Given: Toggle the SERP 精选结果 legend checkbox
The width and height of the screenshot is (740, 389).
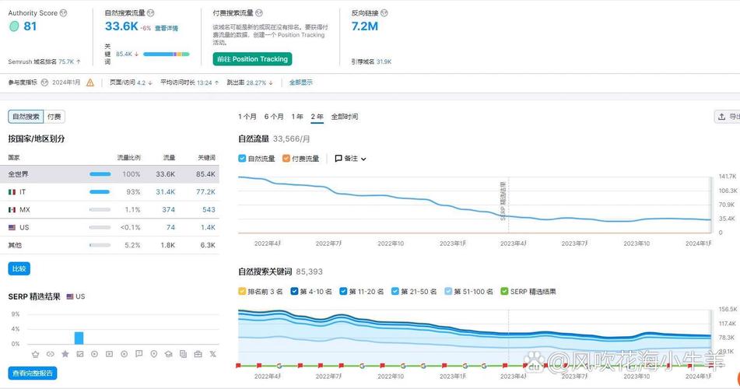Looking at the screenshot, I should click(504, 291).
